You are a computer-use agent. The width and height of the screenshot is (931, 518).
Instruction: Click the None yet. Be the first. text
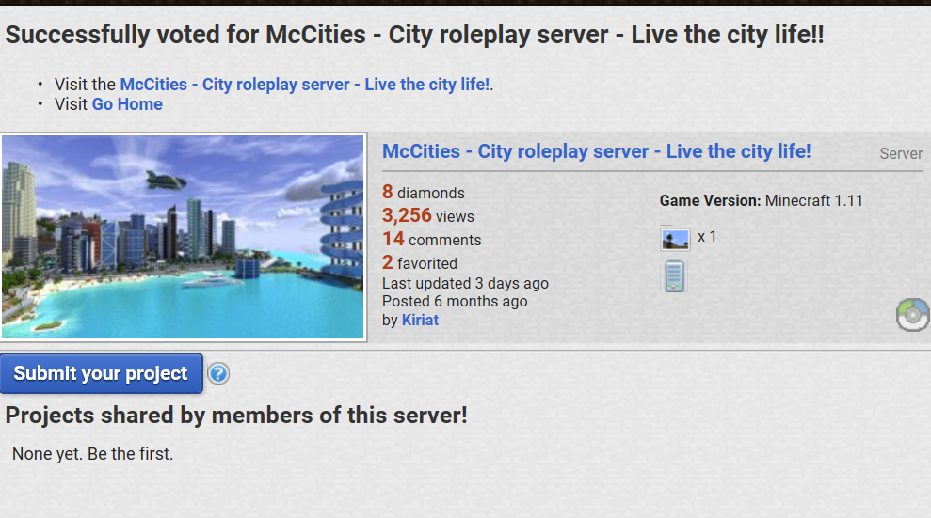tap(92, 454)
